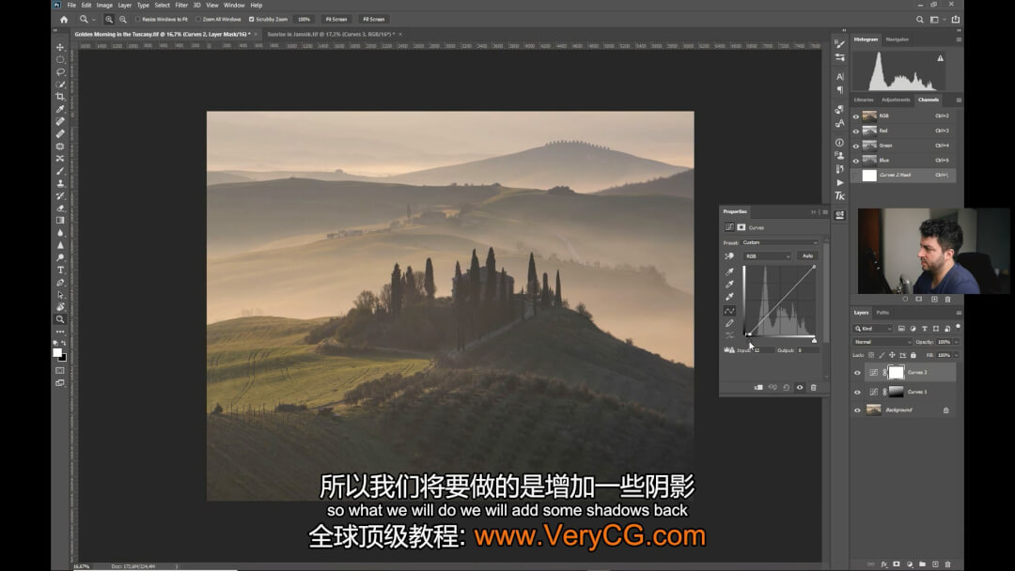Delete the Curves adjustment layer from Properties
The width and height of the screenshot is (1015, 571).
point(814,387)
